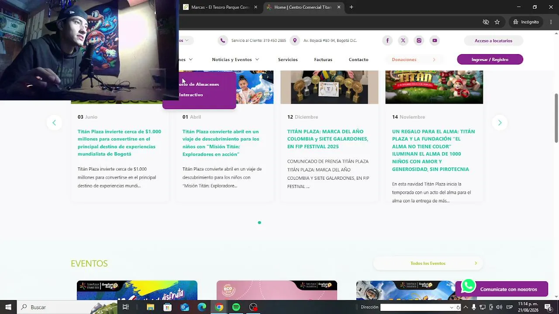The image size is (559, 314).
Task: Open the pink ECO event thumbnail
Action: [277, 290]
